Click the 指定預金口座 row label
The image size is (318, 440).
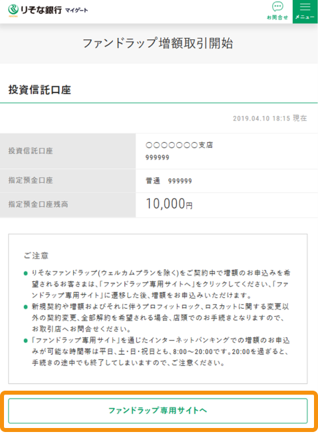[x=31, y=180]
